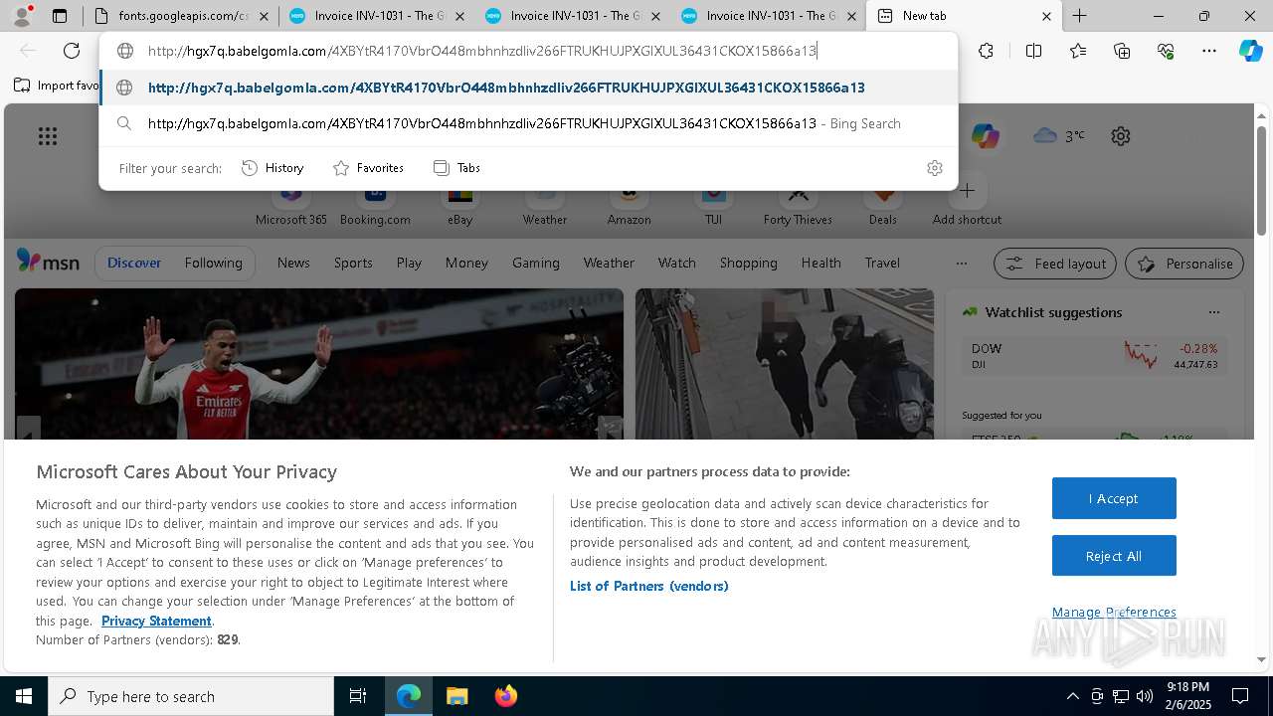The image size is (1273, 716).
Task: Close the fonts.googleapis.com tab
Action: [263, 16]
